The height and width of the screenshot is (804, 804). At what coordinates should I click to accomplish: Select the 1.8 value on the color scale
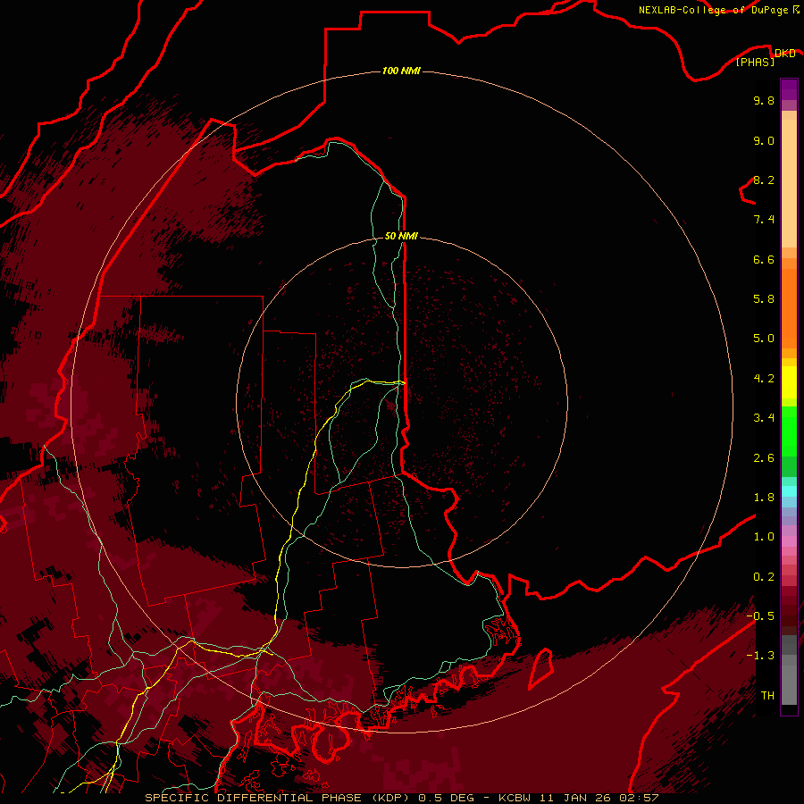point(764,497)
